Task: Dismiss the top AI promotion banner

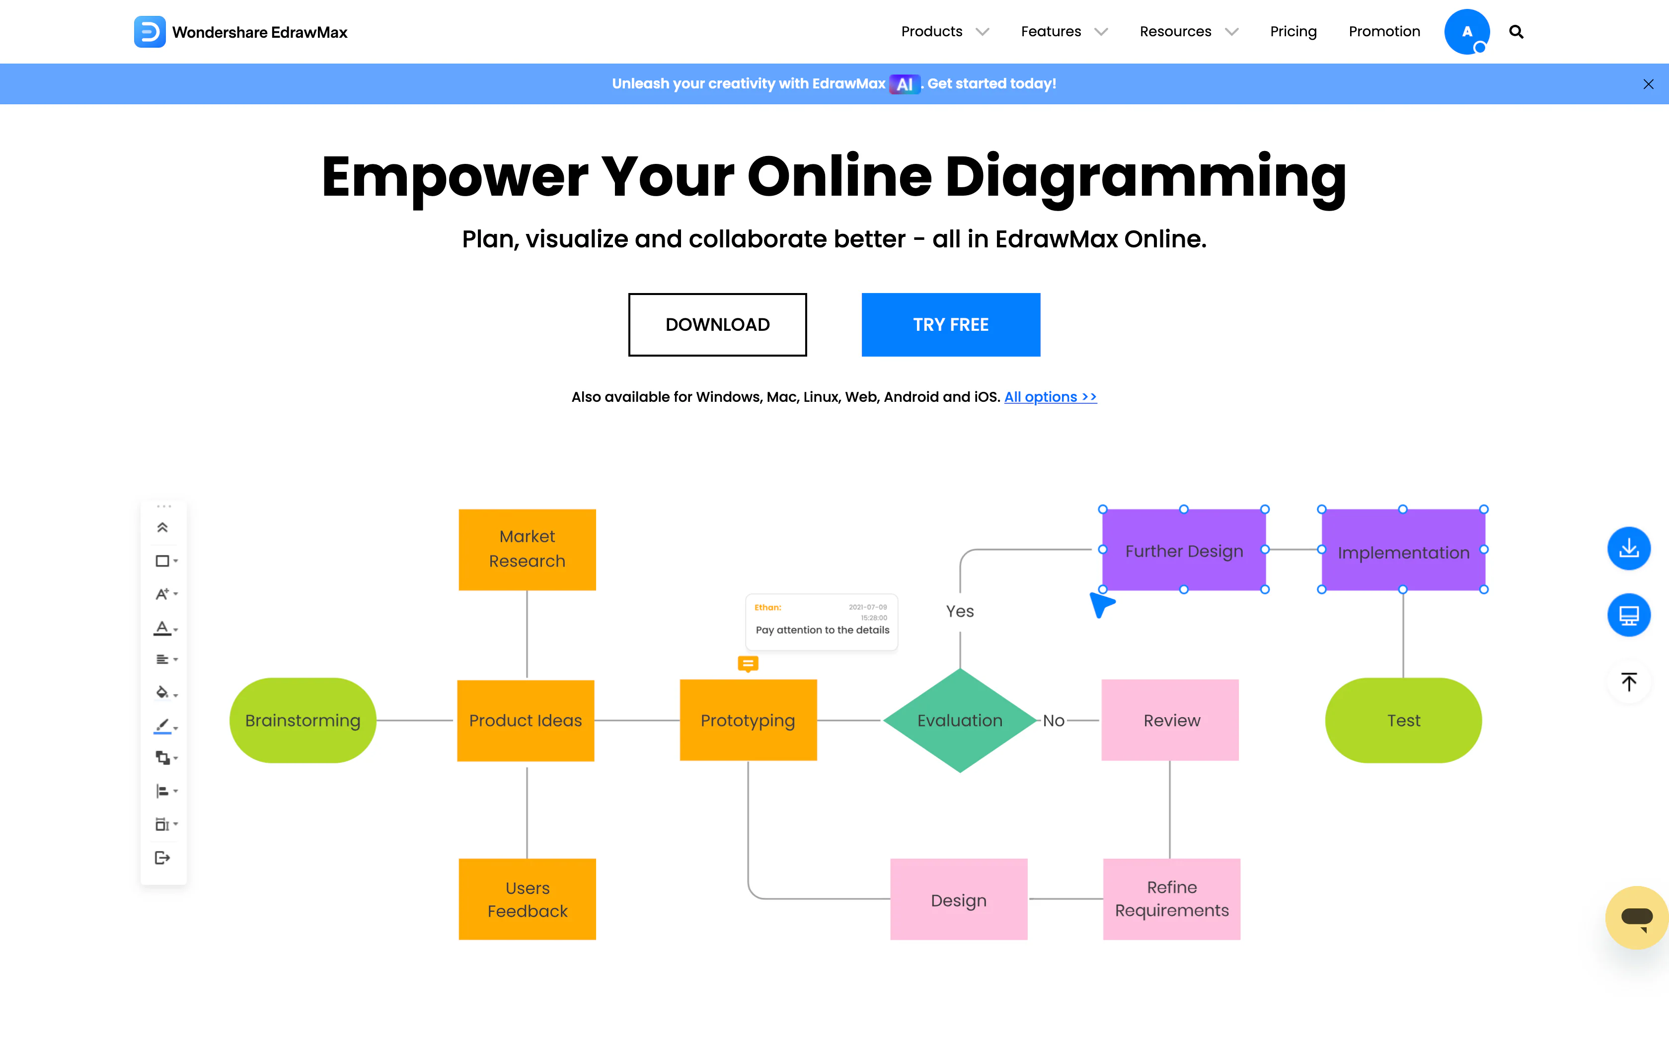Action: click(1649, 84)
